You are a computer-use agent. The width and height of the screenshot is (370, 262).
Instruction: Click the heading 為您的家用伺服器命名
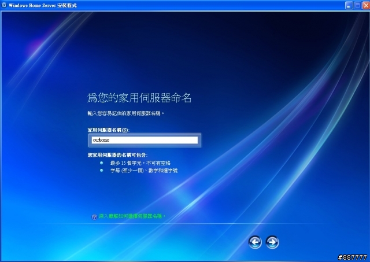[139, 98]
